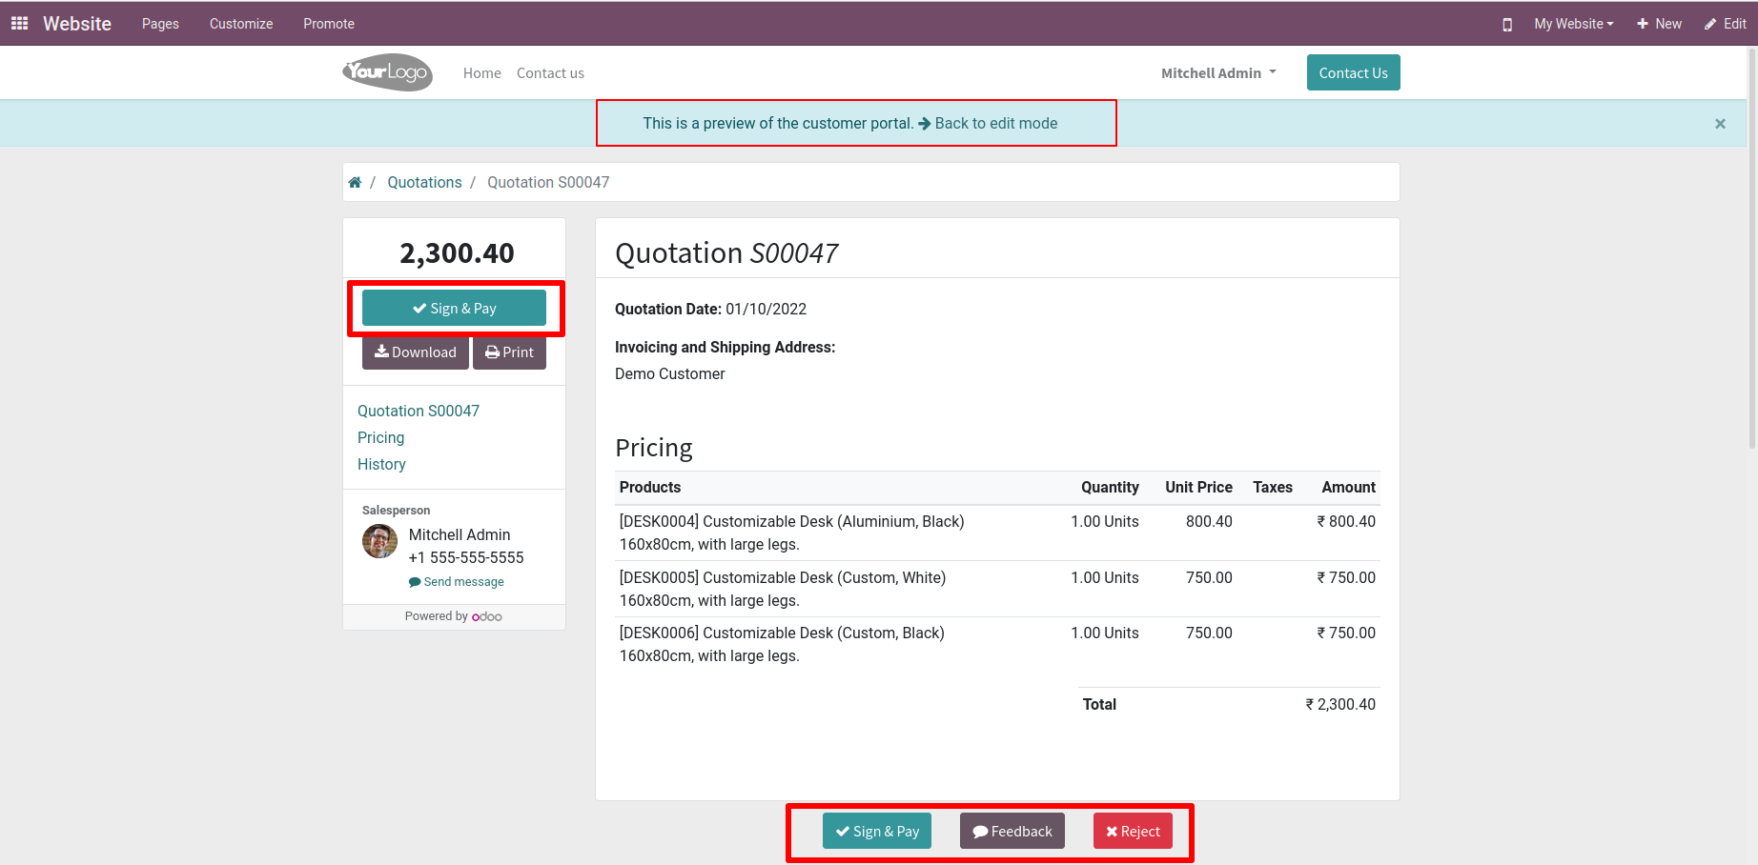1758x865 pixels.
Task: Click the Total ₹ 2,300.40 value
Action: click(x=1340, y=704)
